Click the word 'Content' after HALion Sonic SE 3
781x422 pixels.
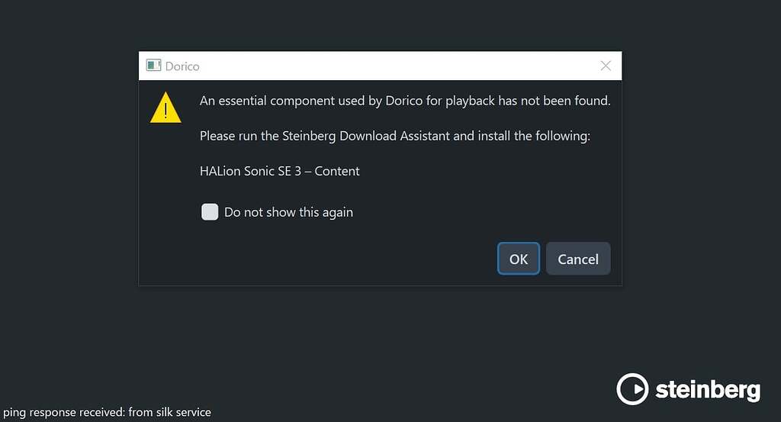[x=336, y=171]
